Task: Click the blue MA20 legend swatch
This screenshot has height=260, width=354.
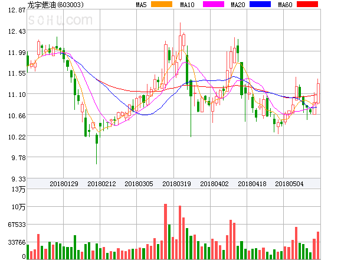Action: click(260, 4)
